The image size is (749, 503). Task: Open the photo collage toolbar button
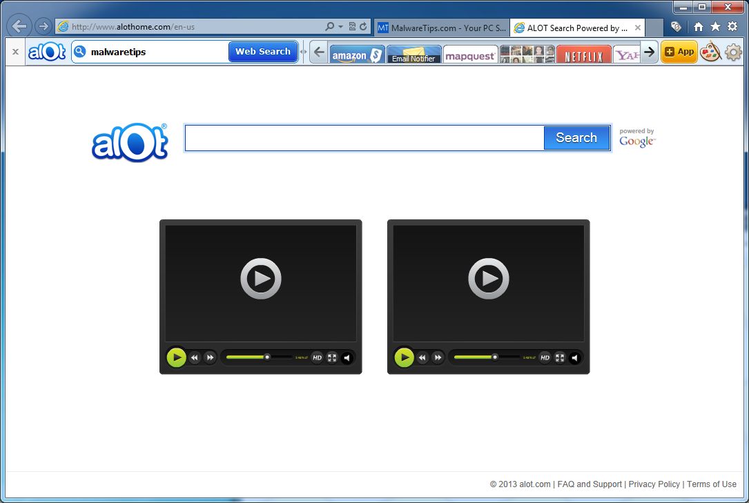tap(527, 55)
